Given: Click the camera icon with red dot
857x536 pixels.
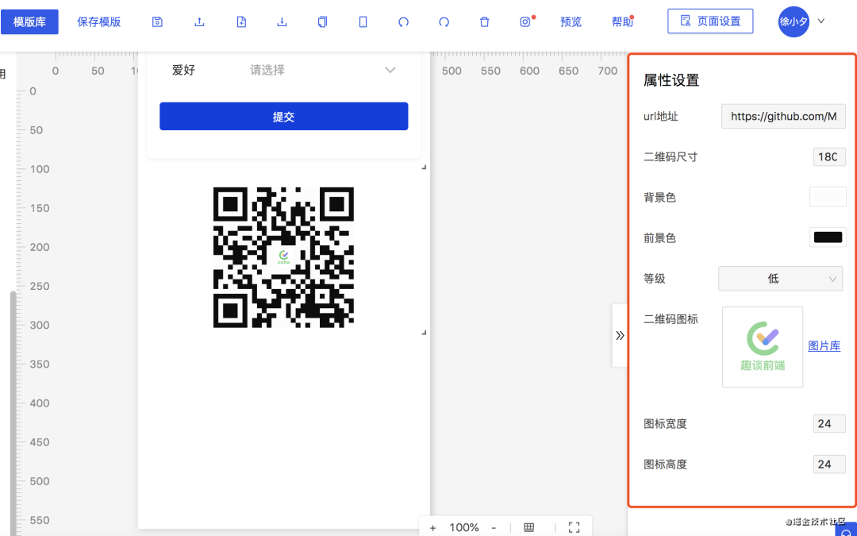Looking at the screenshot, I should pos(525,22).
